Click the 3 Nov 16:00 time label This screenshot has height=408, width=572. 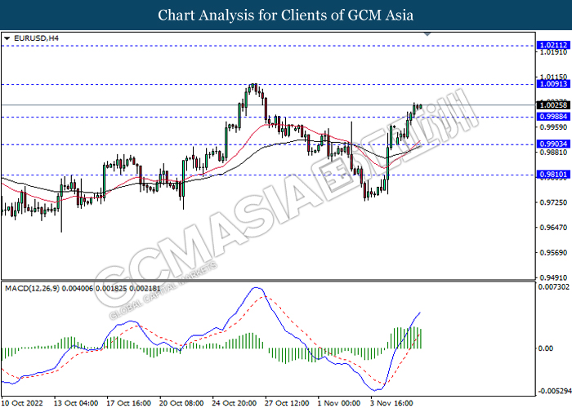point(391,403)
